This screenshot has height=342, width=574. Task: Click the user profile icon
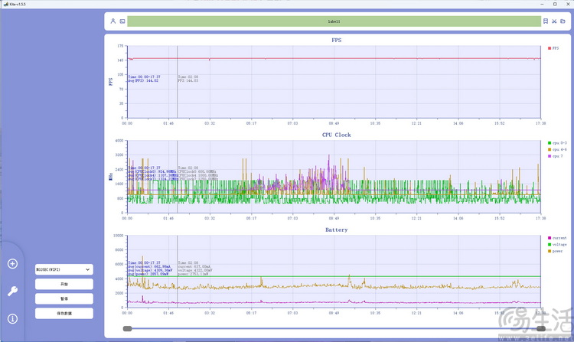tap(113, 21)
